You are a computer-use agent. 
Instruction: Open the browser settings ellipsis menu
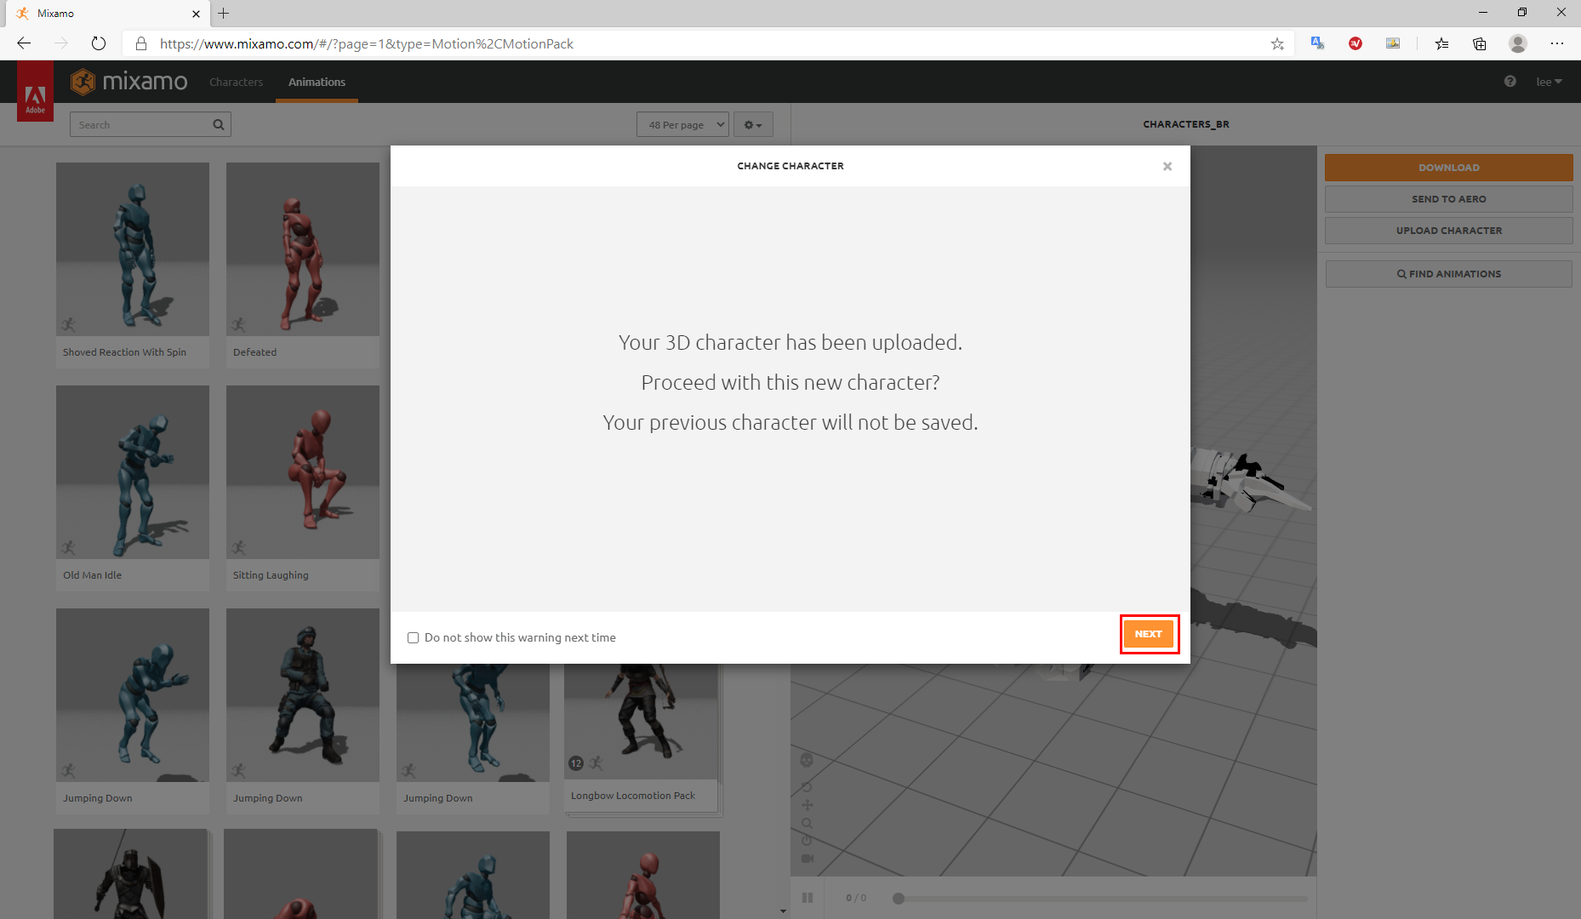(x=1557, y=43)
